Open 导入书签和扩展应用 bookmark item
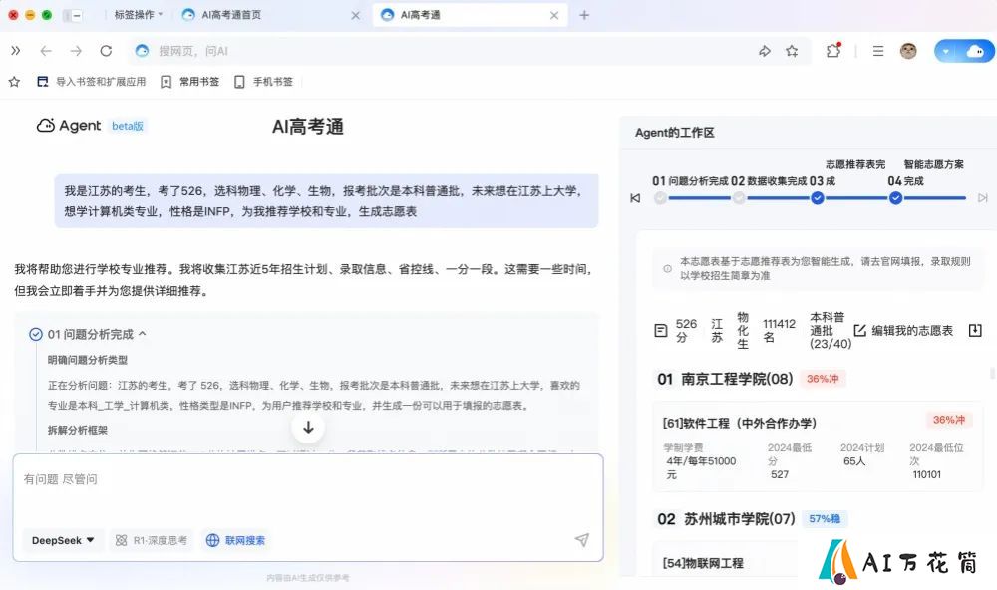 click(92, 82)
